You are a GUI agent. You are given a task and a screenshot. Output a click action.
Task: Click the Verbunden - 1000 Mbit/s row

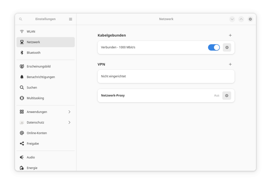(166, 48)
